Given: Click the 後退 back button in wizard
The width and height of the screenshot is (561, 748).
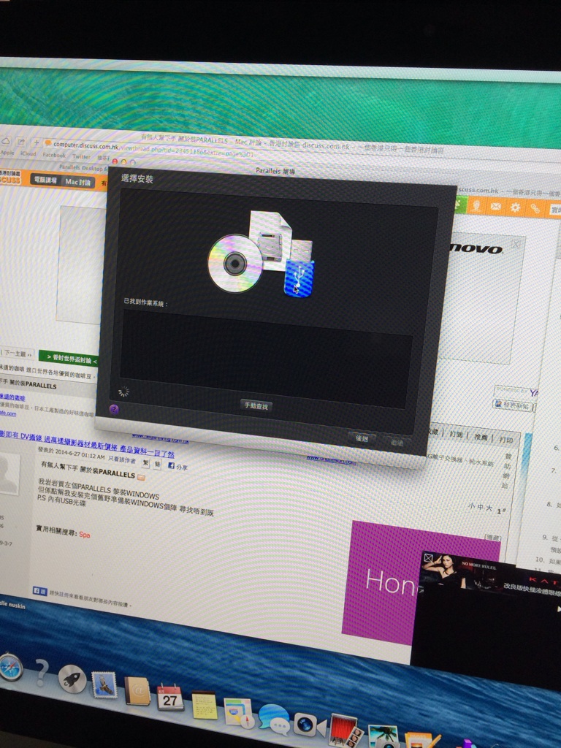Looking at the screenshot, I should coord(362,438).
